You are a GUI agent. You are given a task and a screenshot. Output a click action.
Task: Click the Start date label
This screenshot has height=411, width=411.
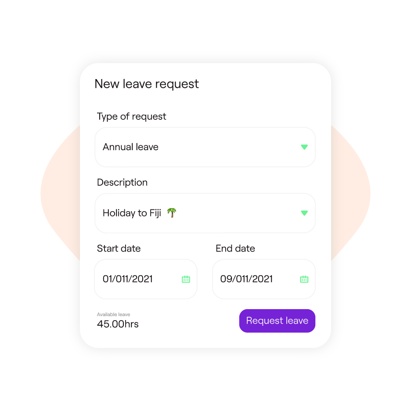pyautogui.click(x=119, y=249)
